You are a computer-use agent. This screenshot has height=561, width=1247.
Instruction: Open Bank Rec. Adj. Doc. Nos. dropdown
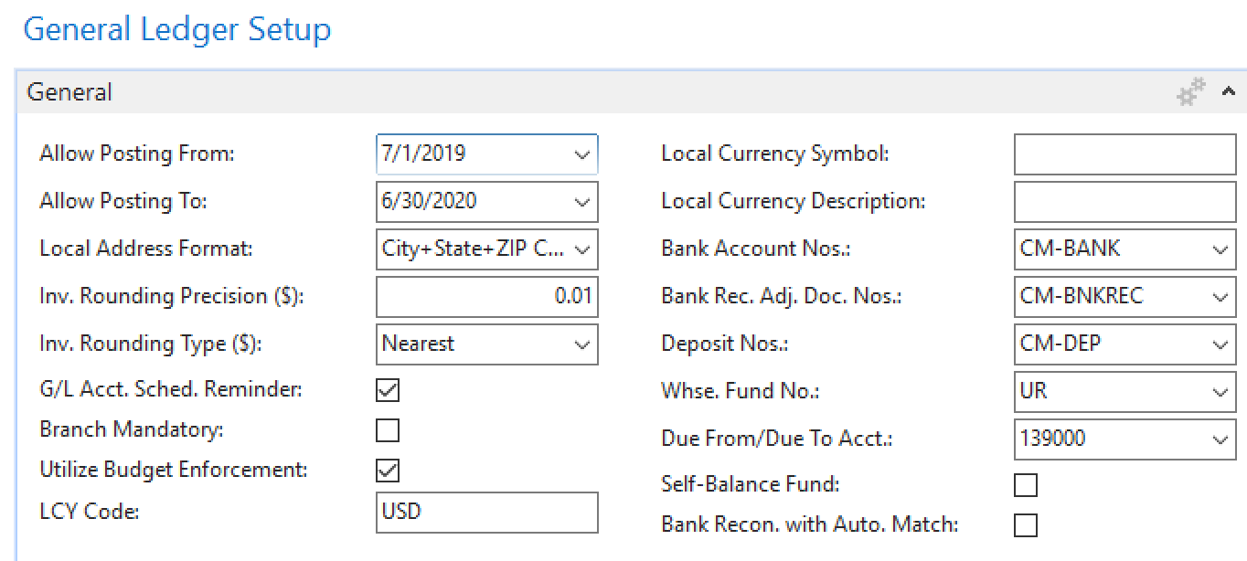(x=1220, y=297)
